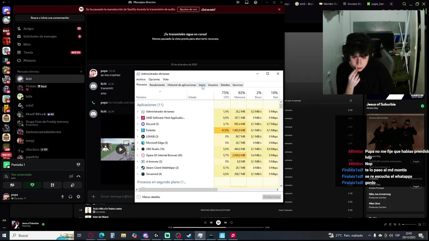This screenshot has width=429, height=241.
Task: Expand Voicemod (4) process group
Action: click(137, 174)
